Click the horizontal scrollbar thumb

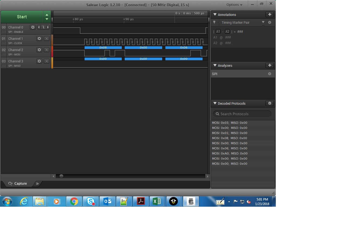click(61, 176)
